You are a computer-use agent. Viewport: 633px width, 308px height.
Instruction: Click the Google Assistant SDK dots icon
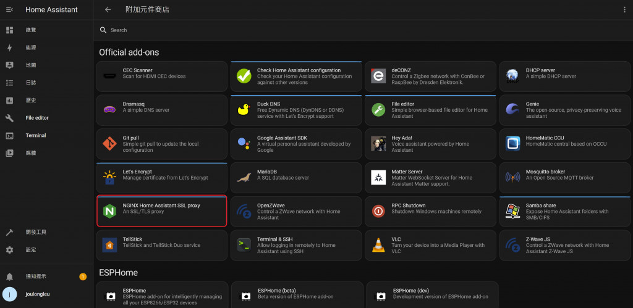click(x=244, y=144)
